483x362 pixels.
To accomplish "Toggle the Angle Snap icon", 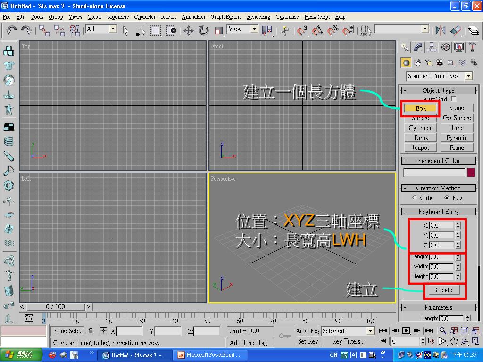I will [x=317, y=31].
